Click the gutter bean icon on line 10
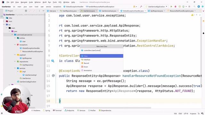 (53, 61)
